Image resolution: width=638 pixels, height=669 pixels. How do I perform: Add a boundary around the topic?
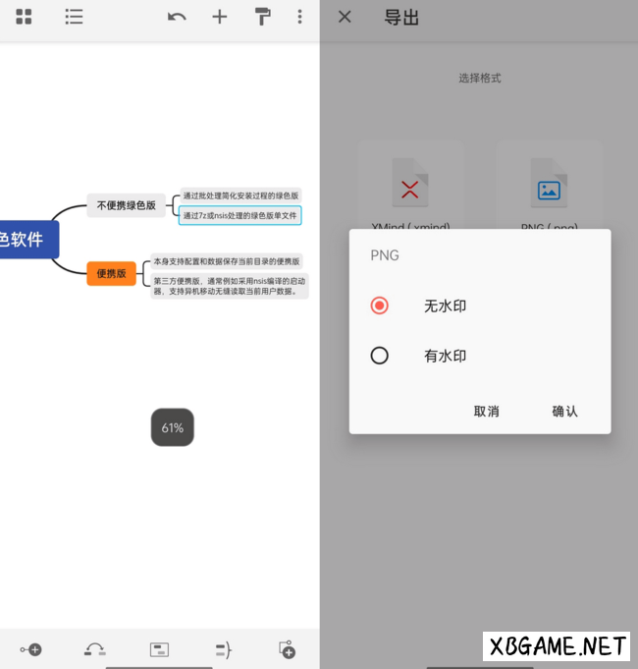[x=159, y=649]
